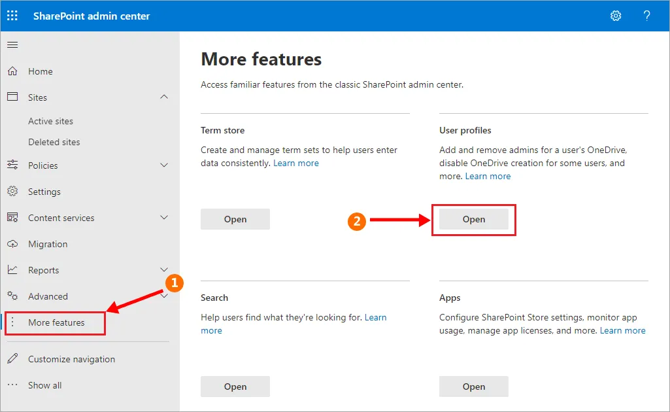Click Customize navigation
Image resolution: width=670 pixels, height=412 pixels.
[71, 360]
